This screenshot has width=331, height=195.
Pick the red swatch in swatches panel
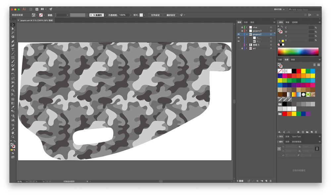(x=299, y=71)
